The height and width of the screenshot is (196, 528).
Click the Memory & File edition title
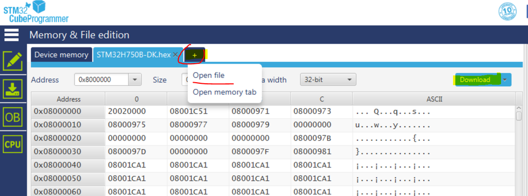79,35
